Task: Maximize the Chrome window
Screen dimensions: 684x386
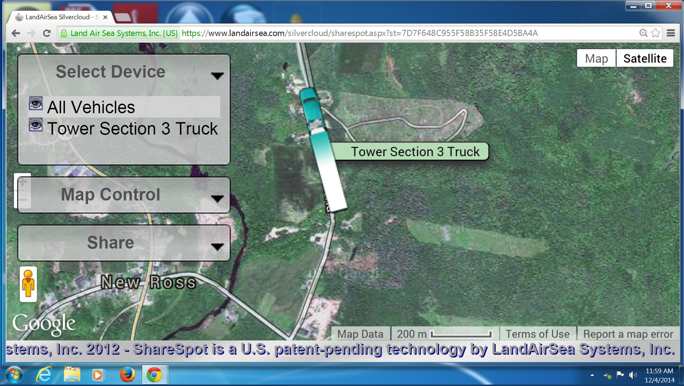Action: [x=648, y=5]
